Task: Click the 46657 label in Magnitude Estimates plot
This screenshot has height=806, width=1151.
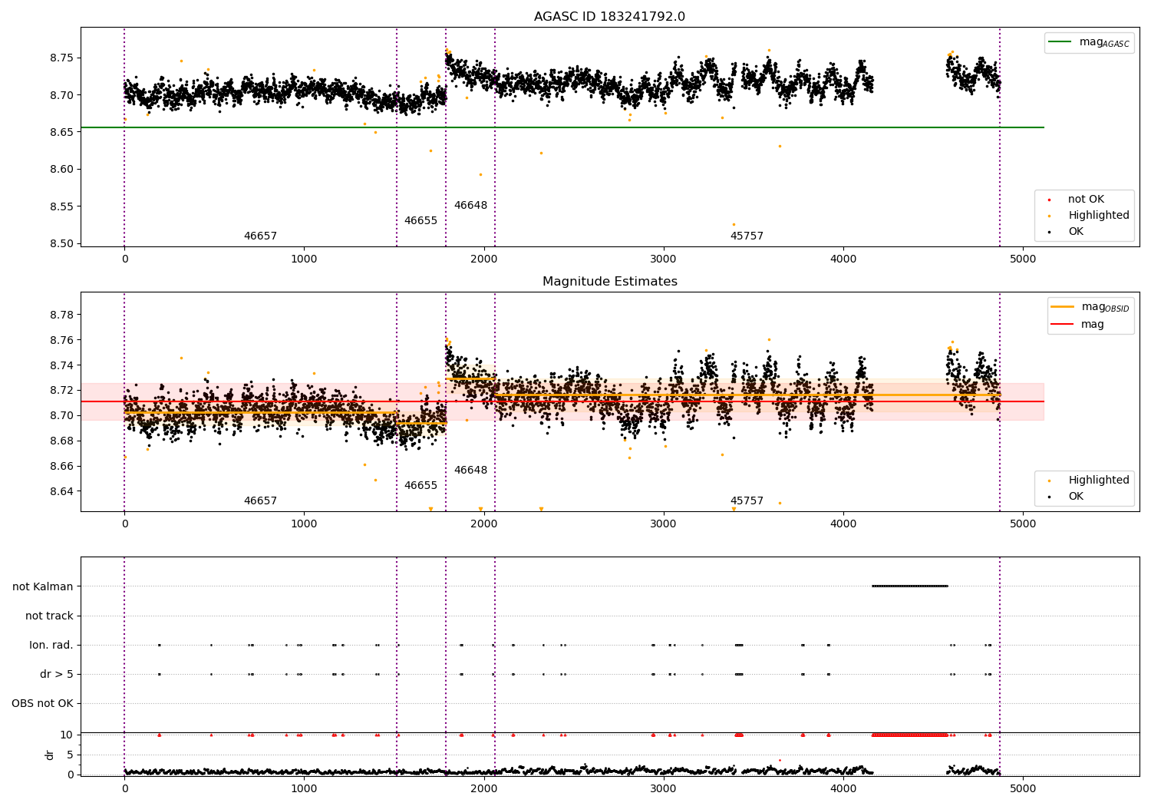Action: coord(260,501)
